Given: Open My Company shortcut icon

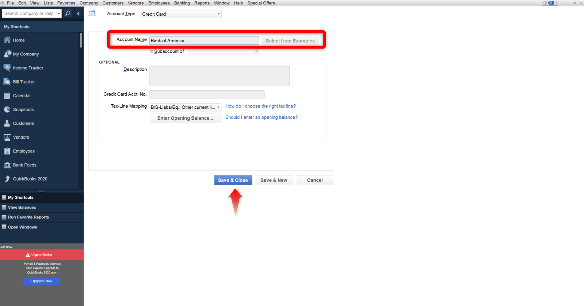Looking at the screenshot, I should (7, 54).
